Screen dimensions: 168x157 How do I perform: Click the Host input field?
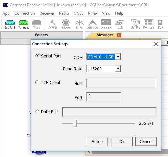click(x=121, y=83)
